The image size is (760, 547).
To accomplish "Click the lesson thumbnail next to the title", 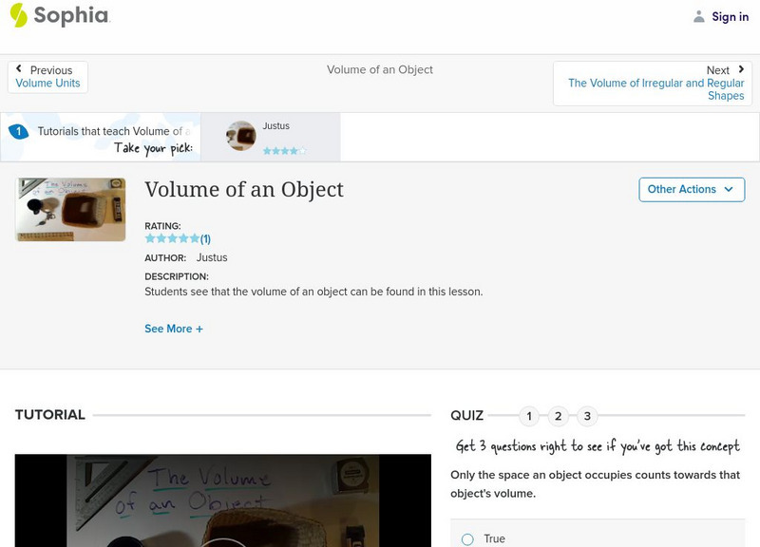I will click(x=69, y=209).
